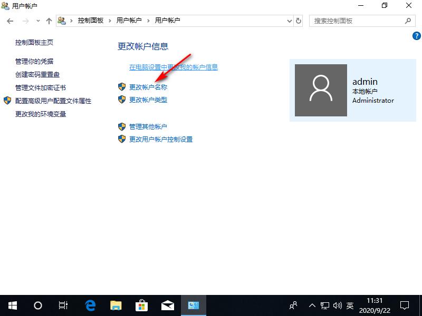Viewport: 422px width, 316px height.
Task: Launch Microsoft Store from the taskbar
Action: 141,305
